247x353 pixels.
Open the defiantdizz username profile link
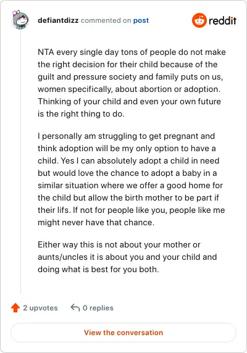tap(58, 20)
